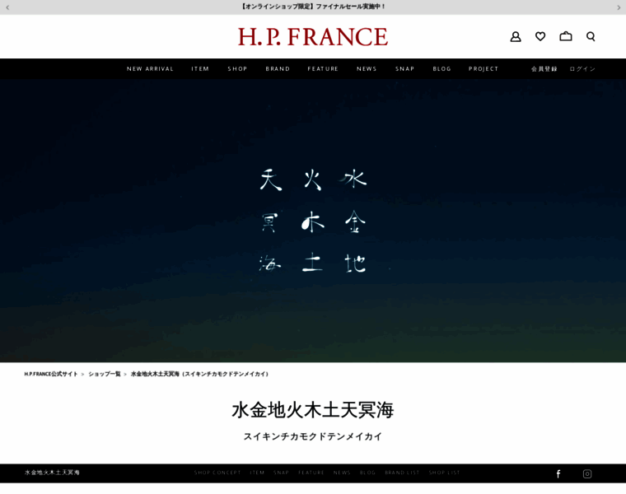Click the H.P.FRANCE公式サイト breadcrumb
Screen dimensions: 626x494
coord(51,374)
